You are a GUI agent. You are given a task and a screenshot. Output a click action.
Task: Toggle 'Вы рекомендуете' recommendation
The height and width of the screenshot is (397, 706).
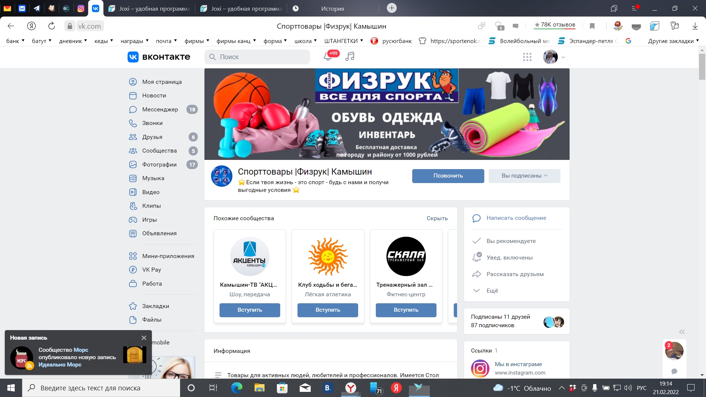coord(511,241)
